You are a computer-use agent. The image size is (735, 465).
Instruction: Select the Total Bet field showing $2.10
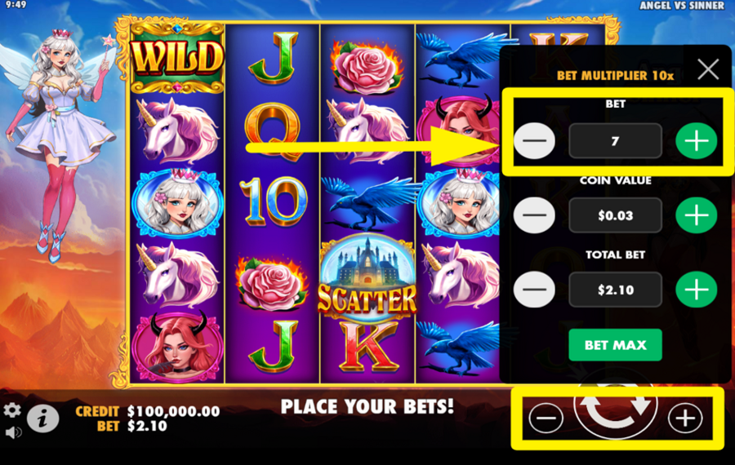[x=615, y=290]
